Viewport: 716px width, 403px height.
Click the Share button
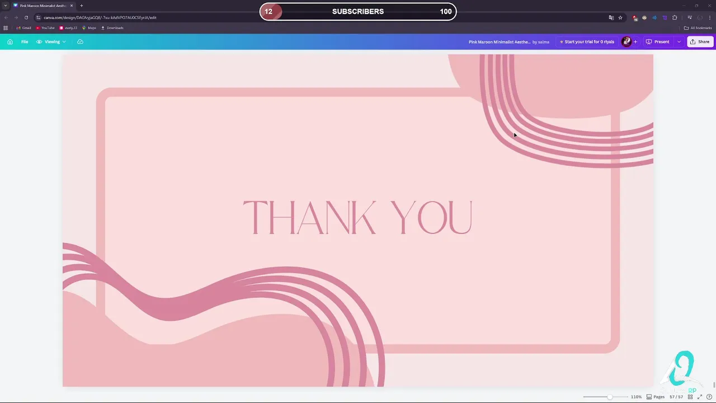700,42
